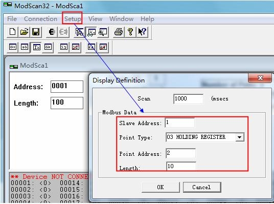Viewport: 274px width, 204px height.
Task: Expand the Point Type dropdown arrow
Action: point(240,137)
